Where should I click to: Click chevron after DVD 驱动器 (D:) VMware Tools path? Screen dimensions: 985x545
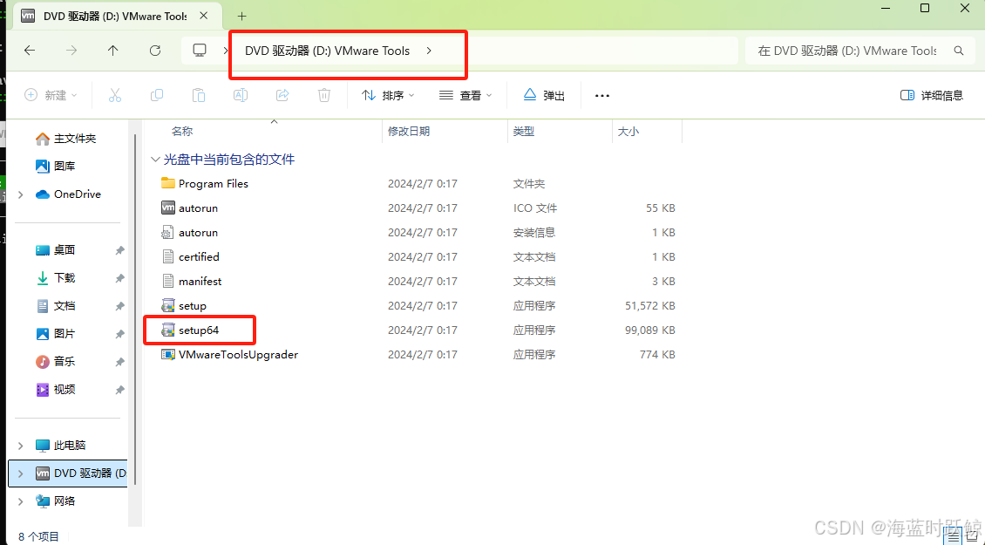(429, 51)
